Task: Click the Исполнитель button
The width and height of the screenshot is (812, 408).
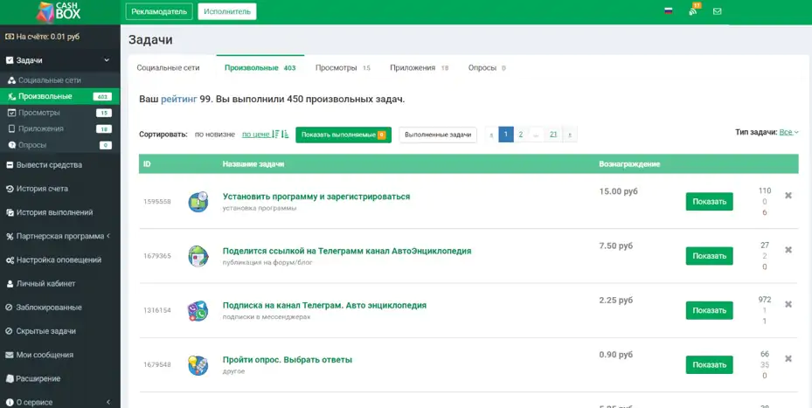Action: (x=227, y=11)
